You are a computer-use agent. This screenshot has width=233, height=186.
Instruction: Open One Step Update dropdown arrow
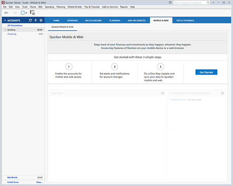(x=26, y=13)
